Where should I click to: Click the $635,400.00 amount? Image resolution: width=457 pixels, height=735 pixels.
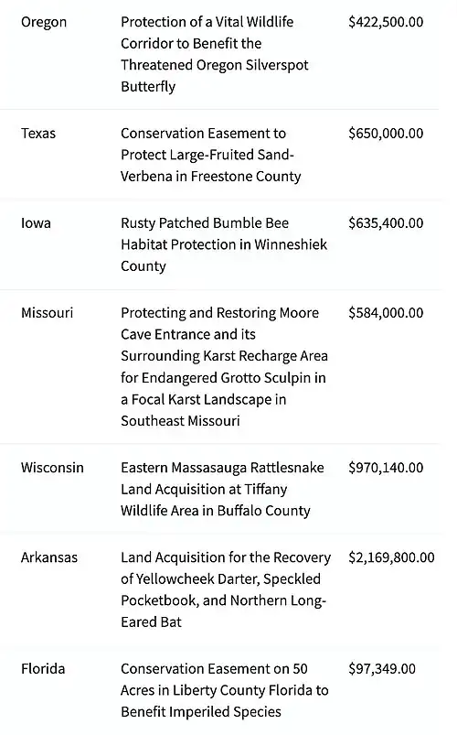pyautogui.click(x=386, y=222)
